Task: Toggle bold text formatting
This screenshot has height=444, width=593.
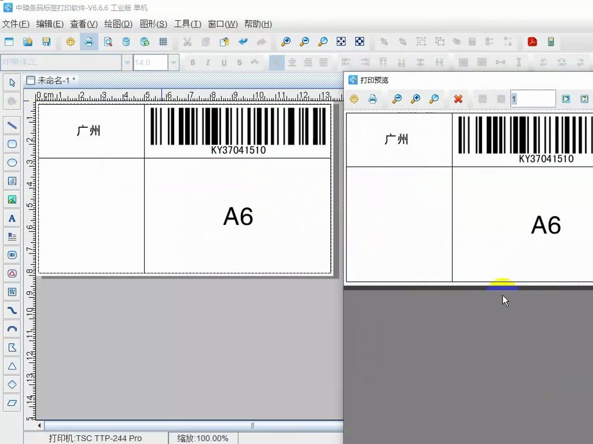Action: pyautogui.click(x=192, y=62)
